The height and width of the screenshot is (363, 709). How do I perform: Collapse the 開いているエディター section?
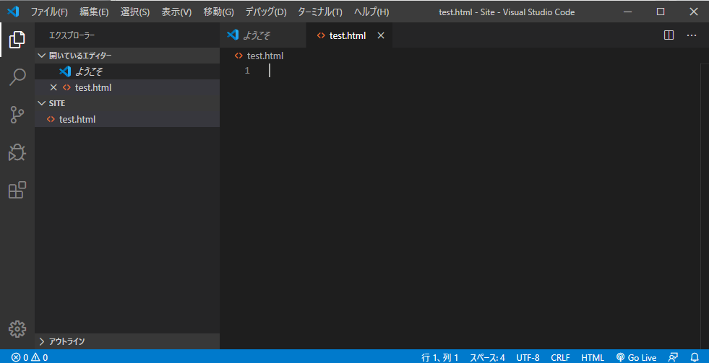pos(127,56)
